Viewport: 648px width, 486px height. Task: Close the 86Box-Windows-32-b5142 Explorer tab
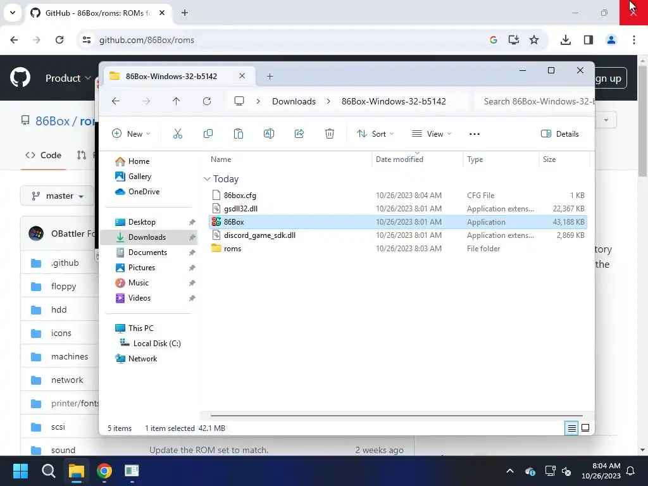(242, 76)
